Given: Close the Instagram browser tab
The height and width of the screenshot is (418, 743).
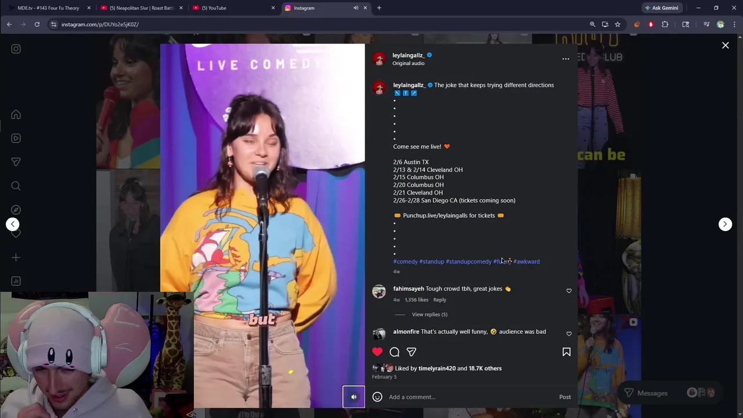Looking at the screenshot, I should click(365, 8).
